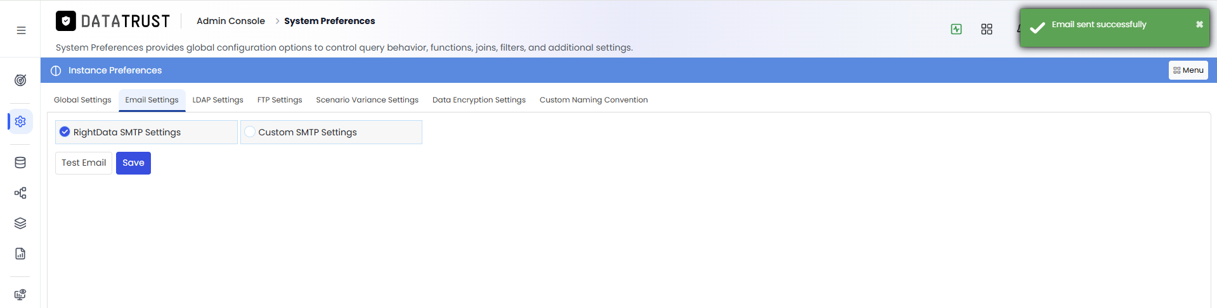Open the apps grid icon in header
The height and width of the screenshot is (308, 1217).
pyautogui.click(x=987, y=29)
